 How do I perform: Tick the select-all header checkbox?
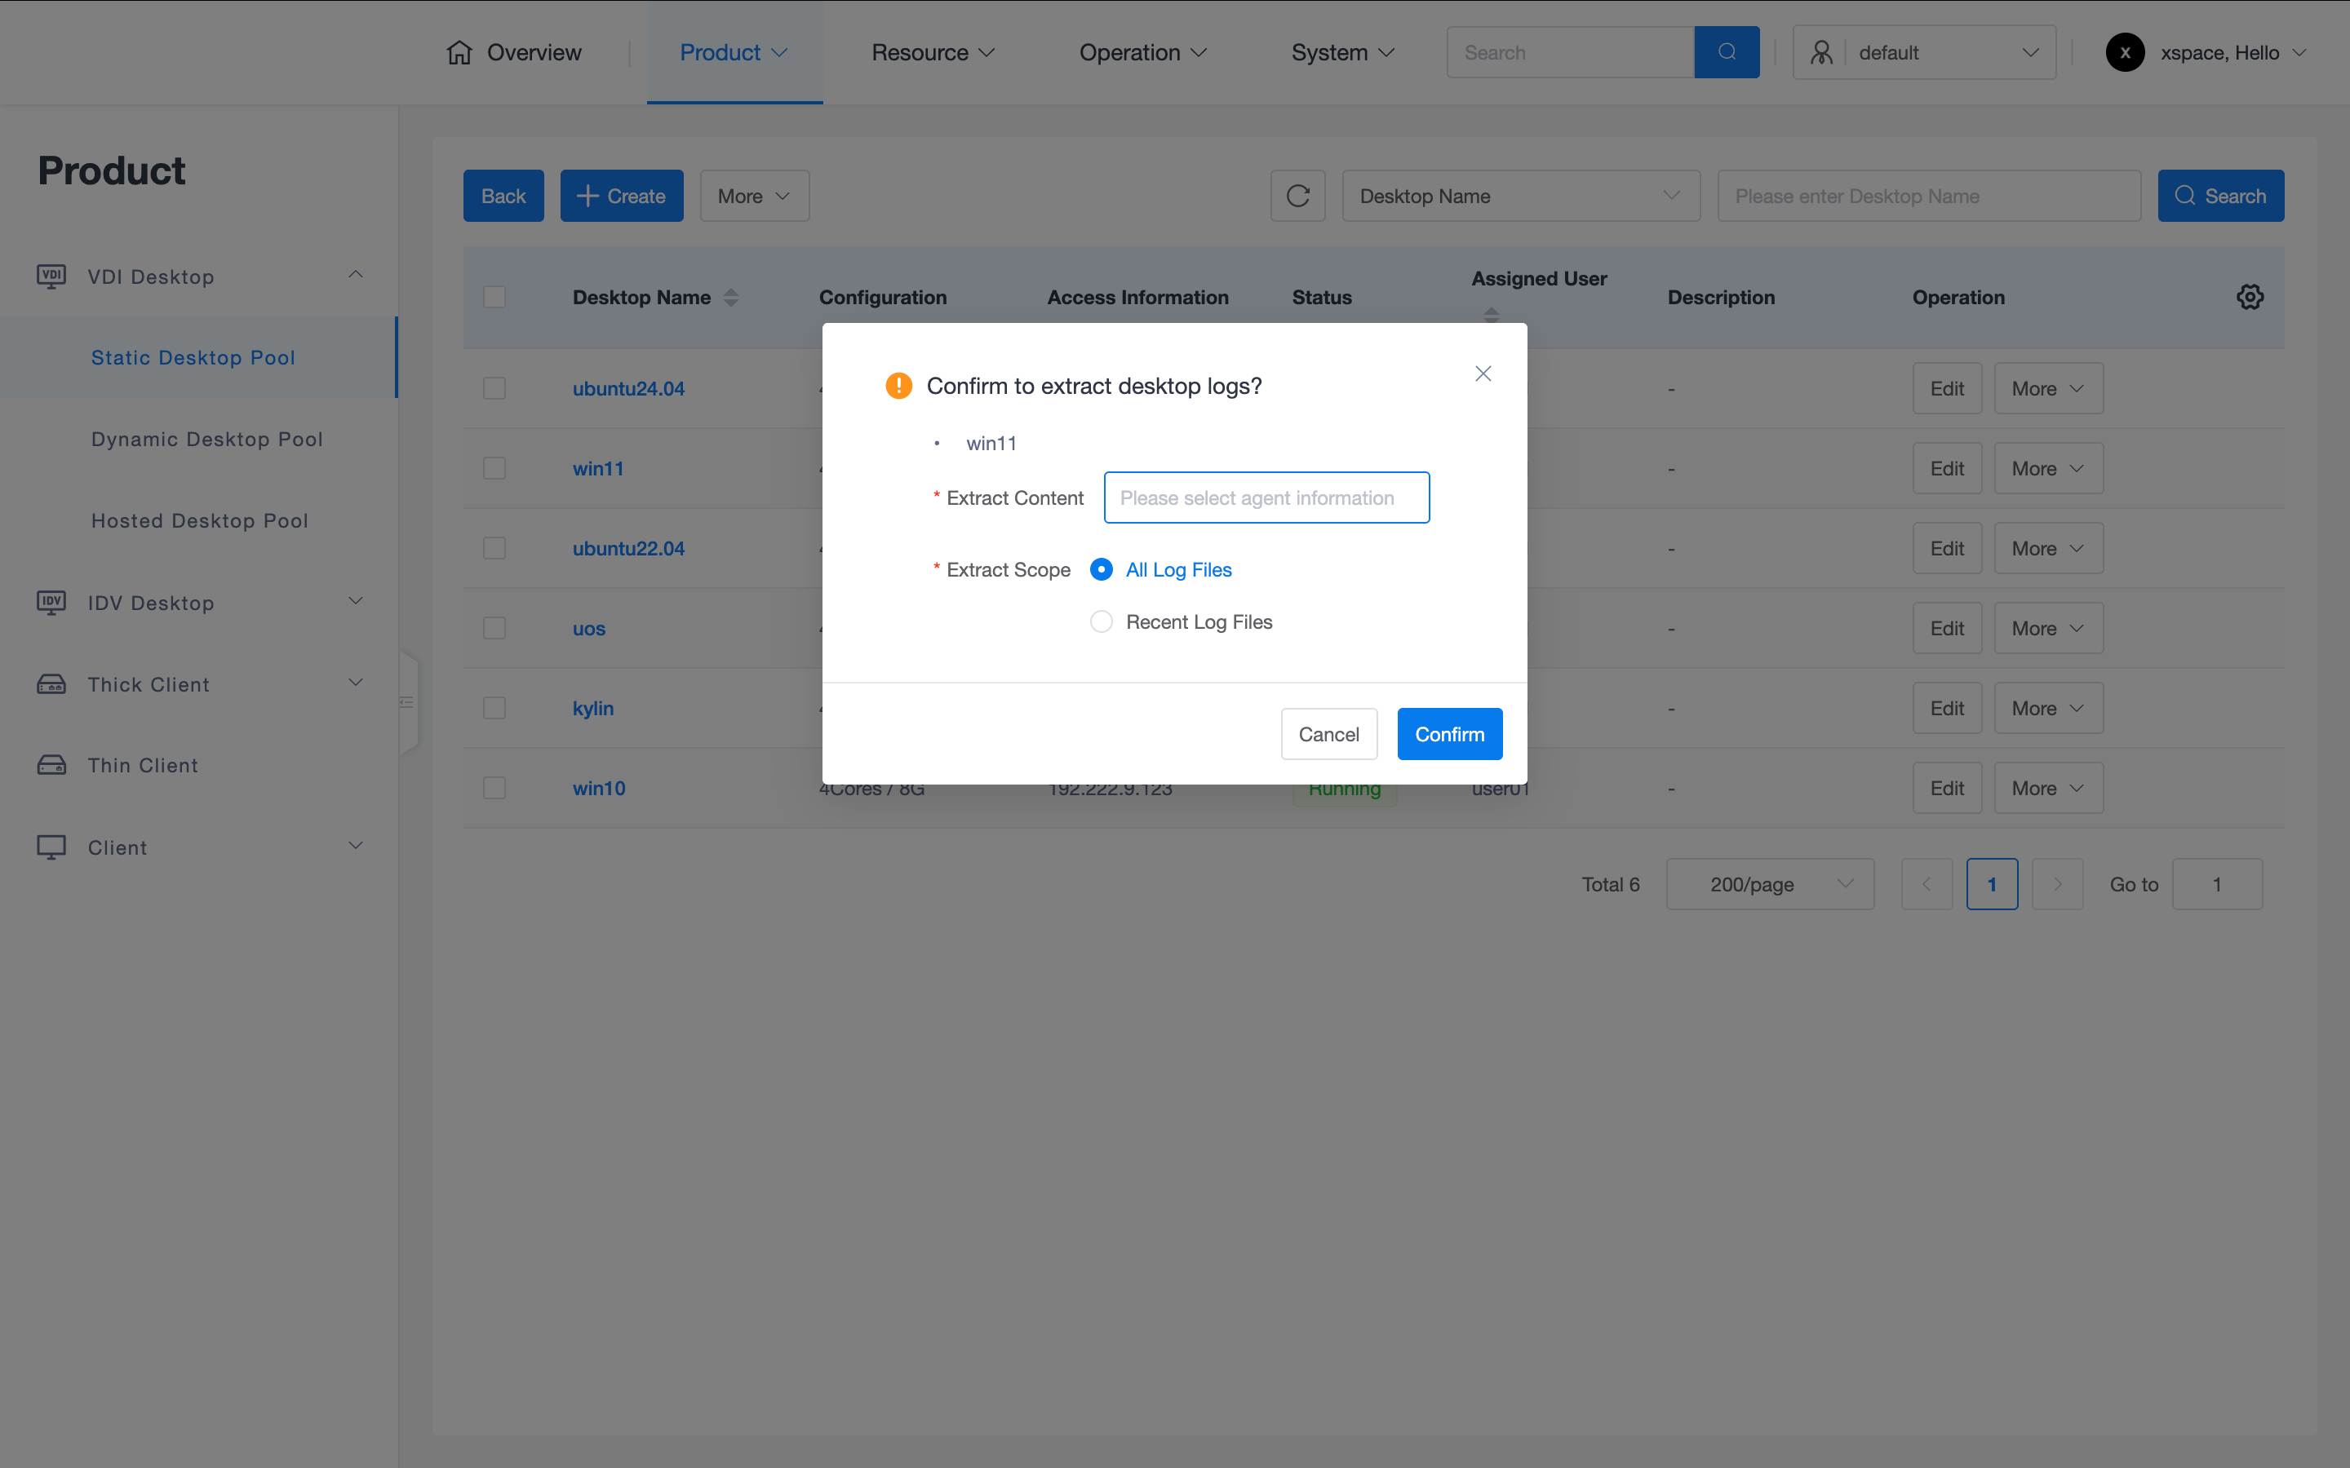[x=494, y=297]
